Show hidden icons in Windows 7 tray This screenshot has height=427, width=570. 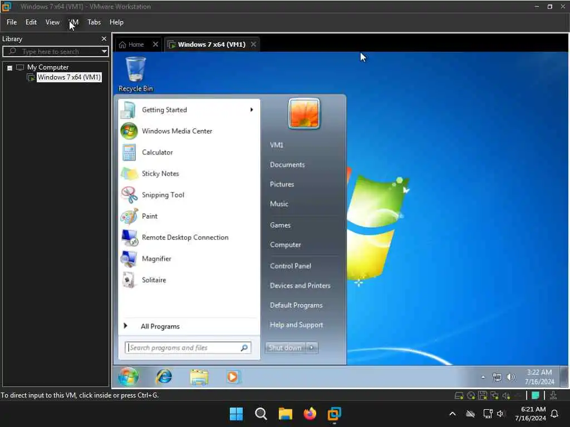pos(483,378)
